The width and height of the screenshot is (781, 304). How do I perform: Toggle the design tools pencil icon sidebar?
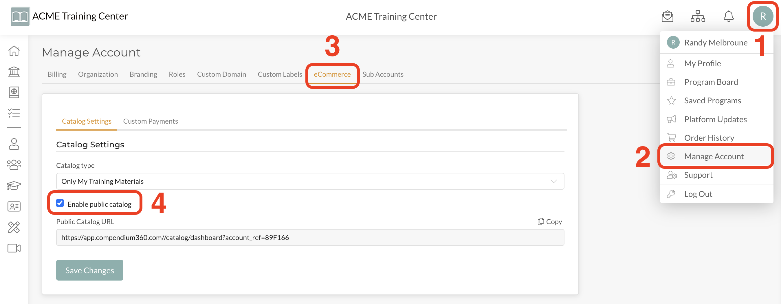click(x=14, y=227)
